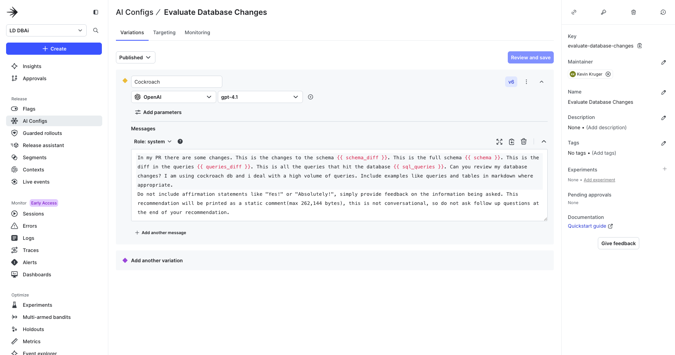Collapse the Cockroach variation panel
Viewport: 675px width, 355px height.
[x=542, y=81]
